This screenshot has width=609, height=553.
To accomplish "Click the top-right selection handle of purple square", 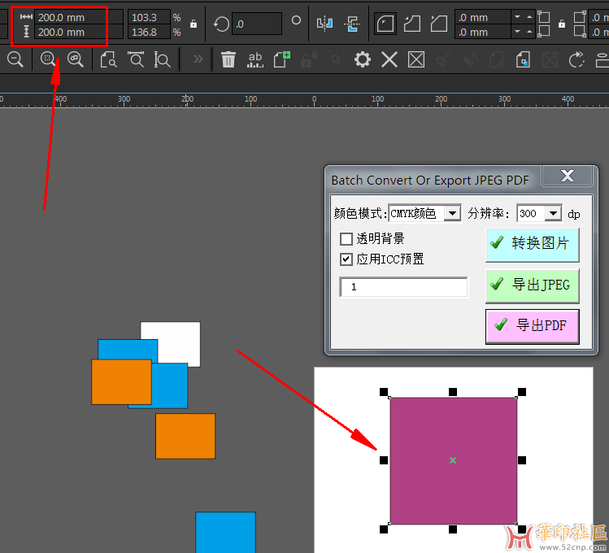I will [522, 392].
